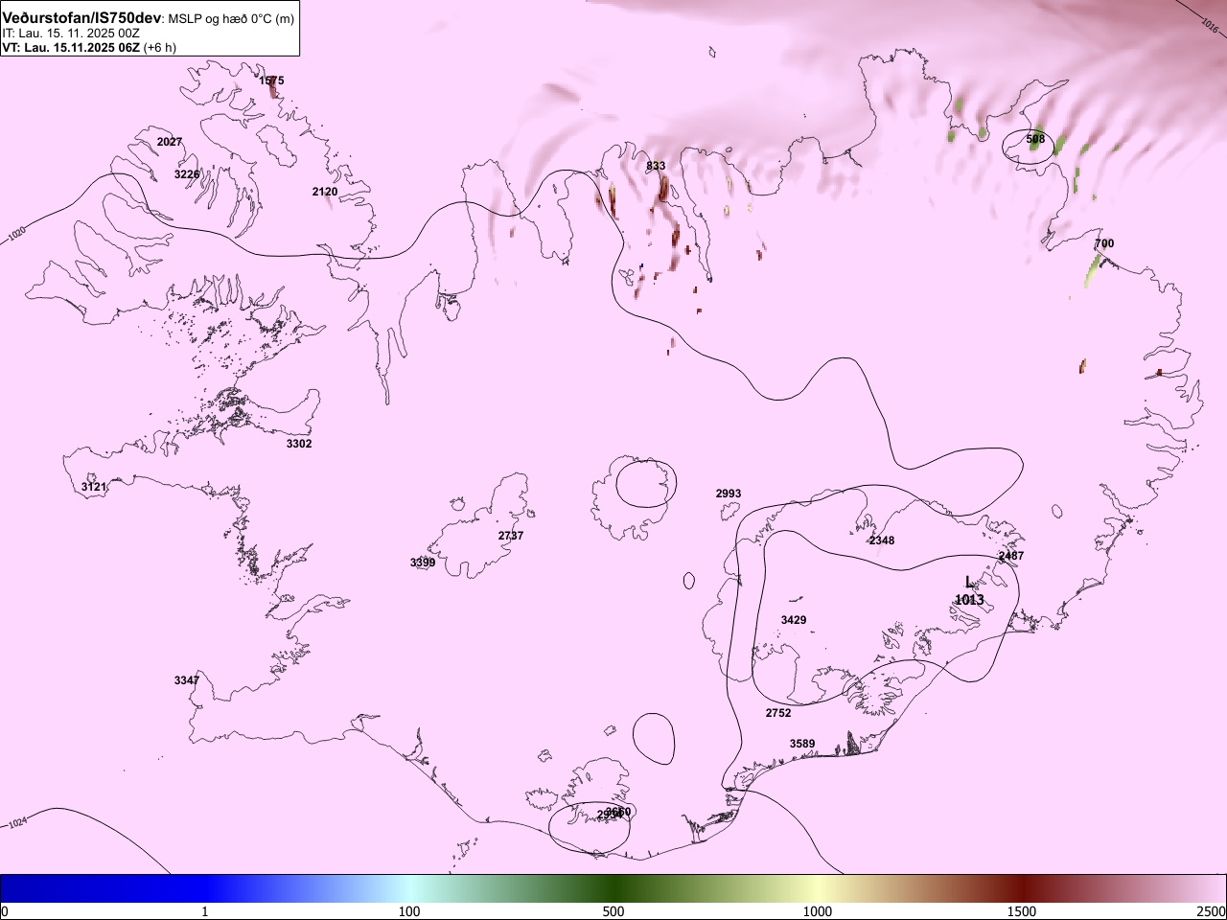Select the 2348 height label

tap(882, 540)
